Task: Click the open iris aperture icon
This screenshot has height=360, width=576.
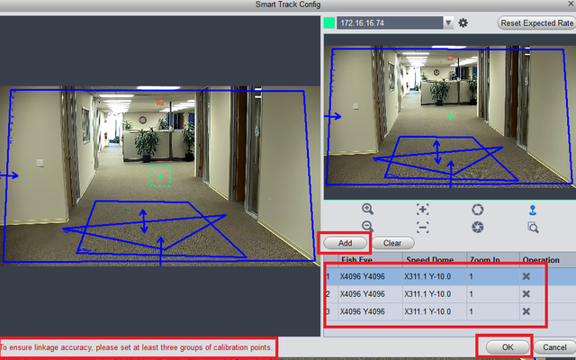Action: [x=478, y=210]
